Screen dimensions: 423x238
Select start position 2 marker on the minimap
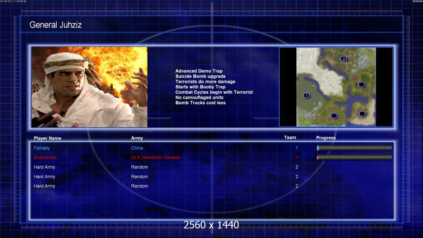[344, 59]
